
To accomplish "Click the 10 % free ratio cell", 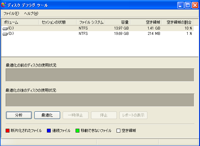I will pos(188,28).
